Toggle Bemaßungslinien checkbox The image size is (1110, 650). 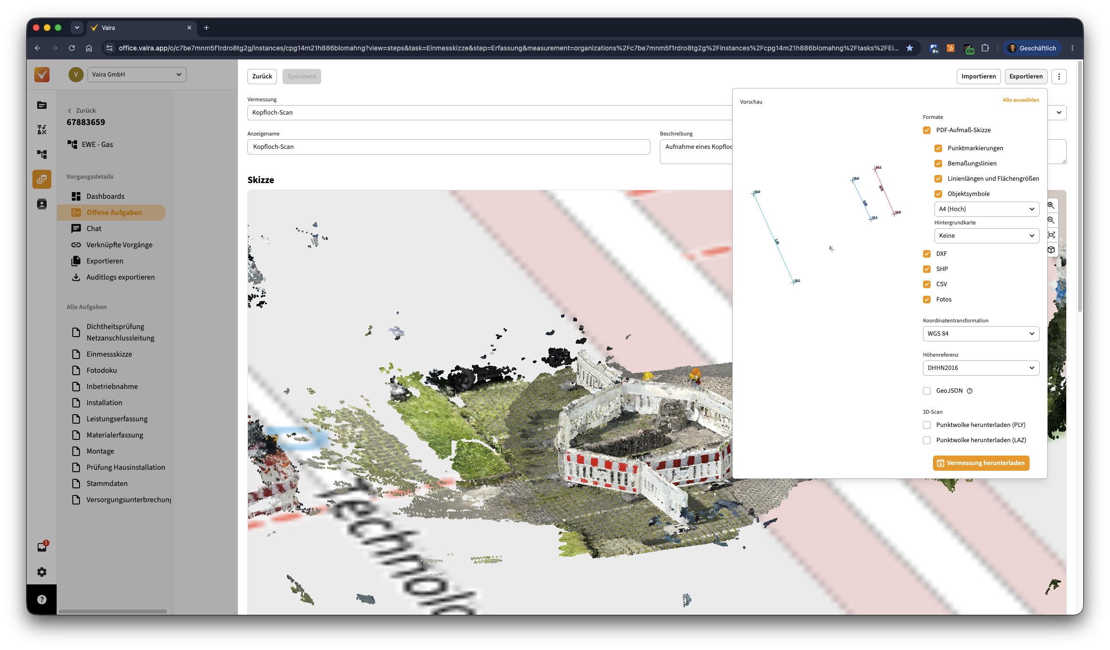point(938,164)
